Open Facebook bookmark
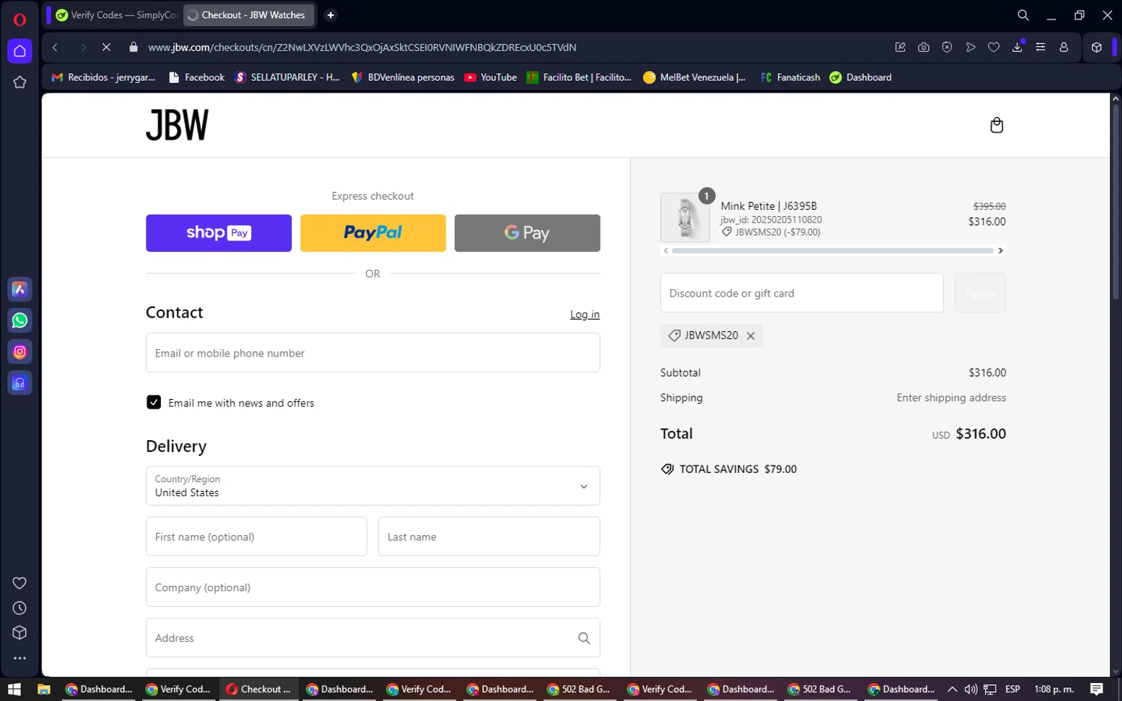1122x701 pixels. coord(197,77)
